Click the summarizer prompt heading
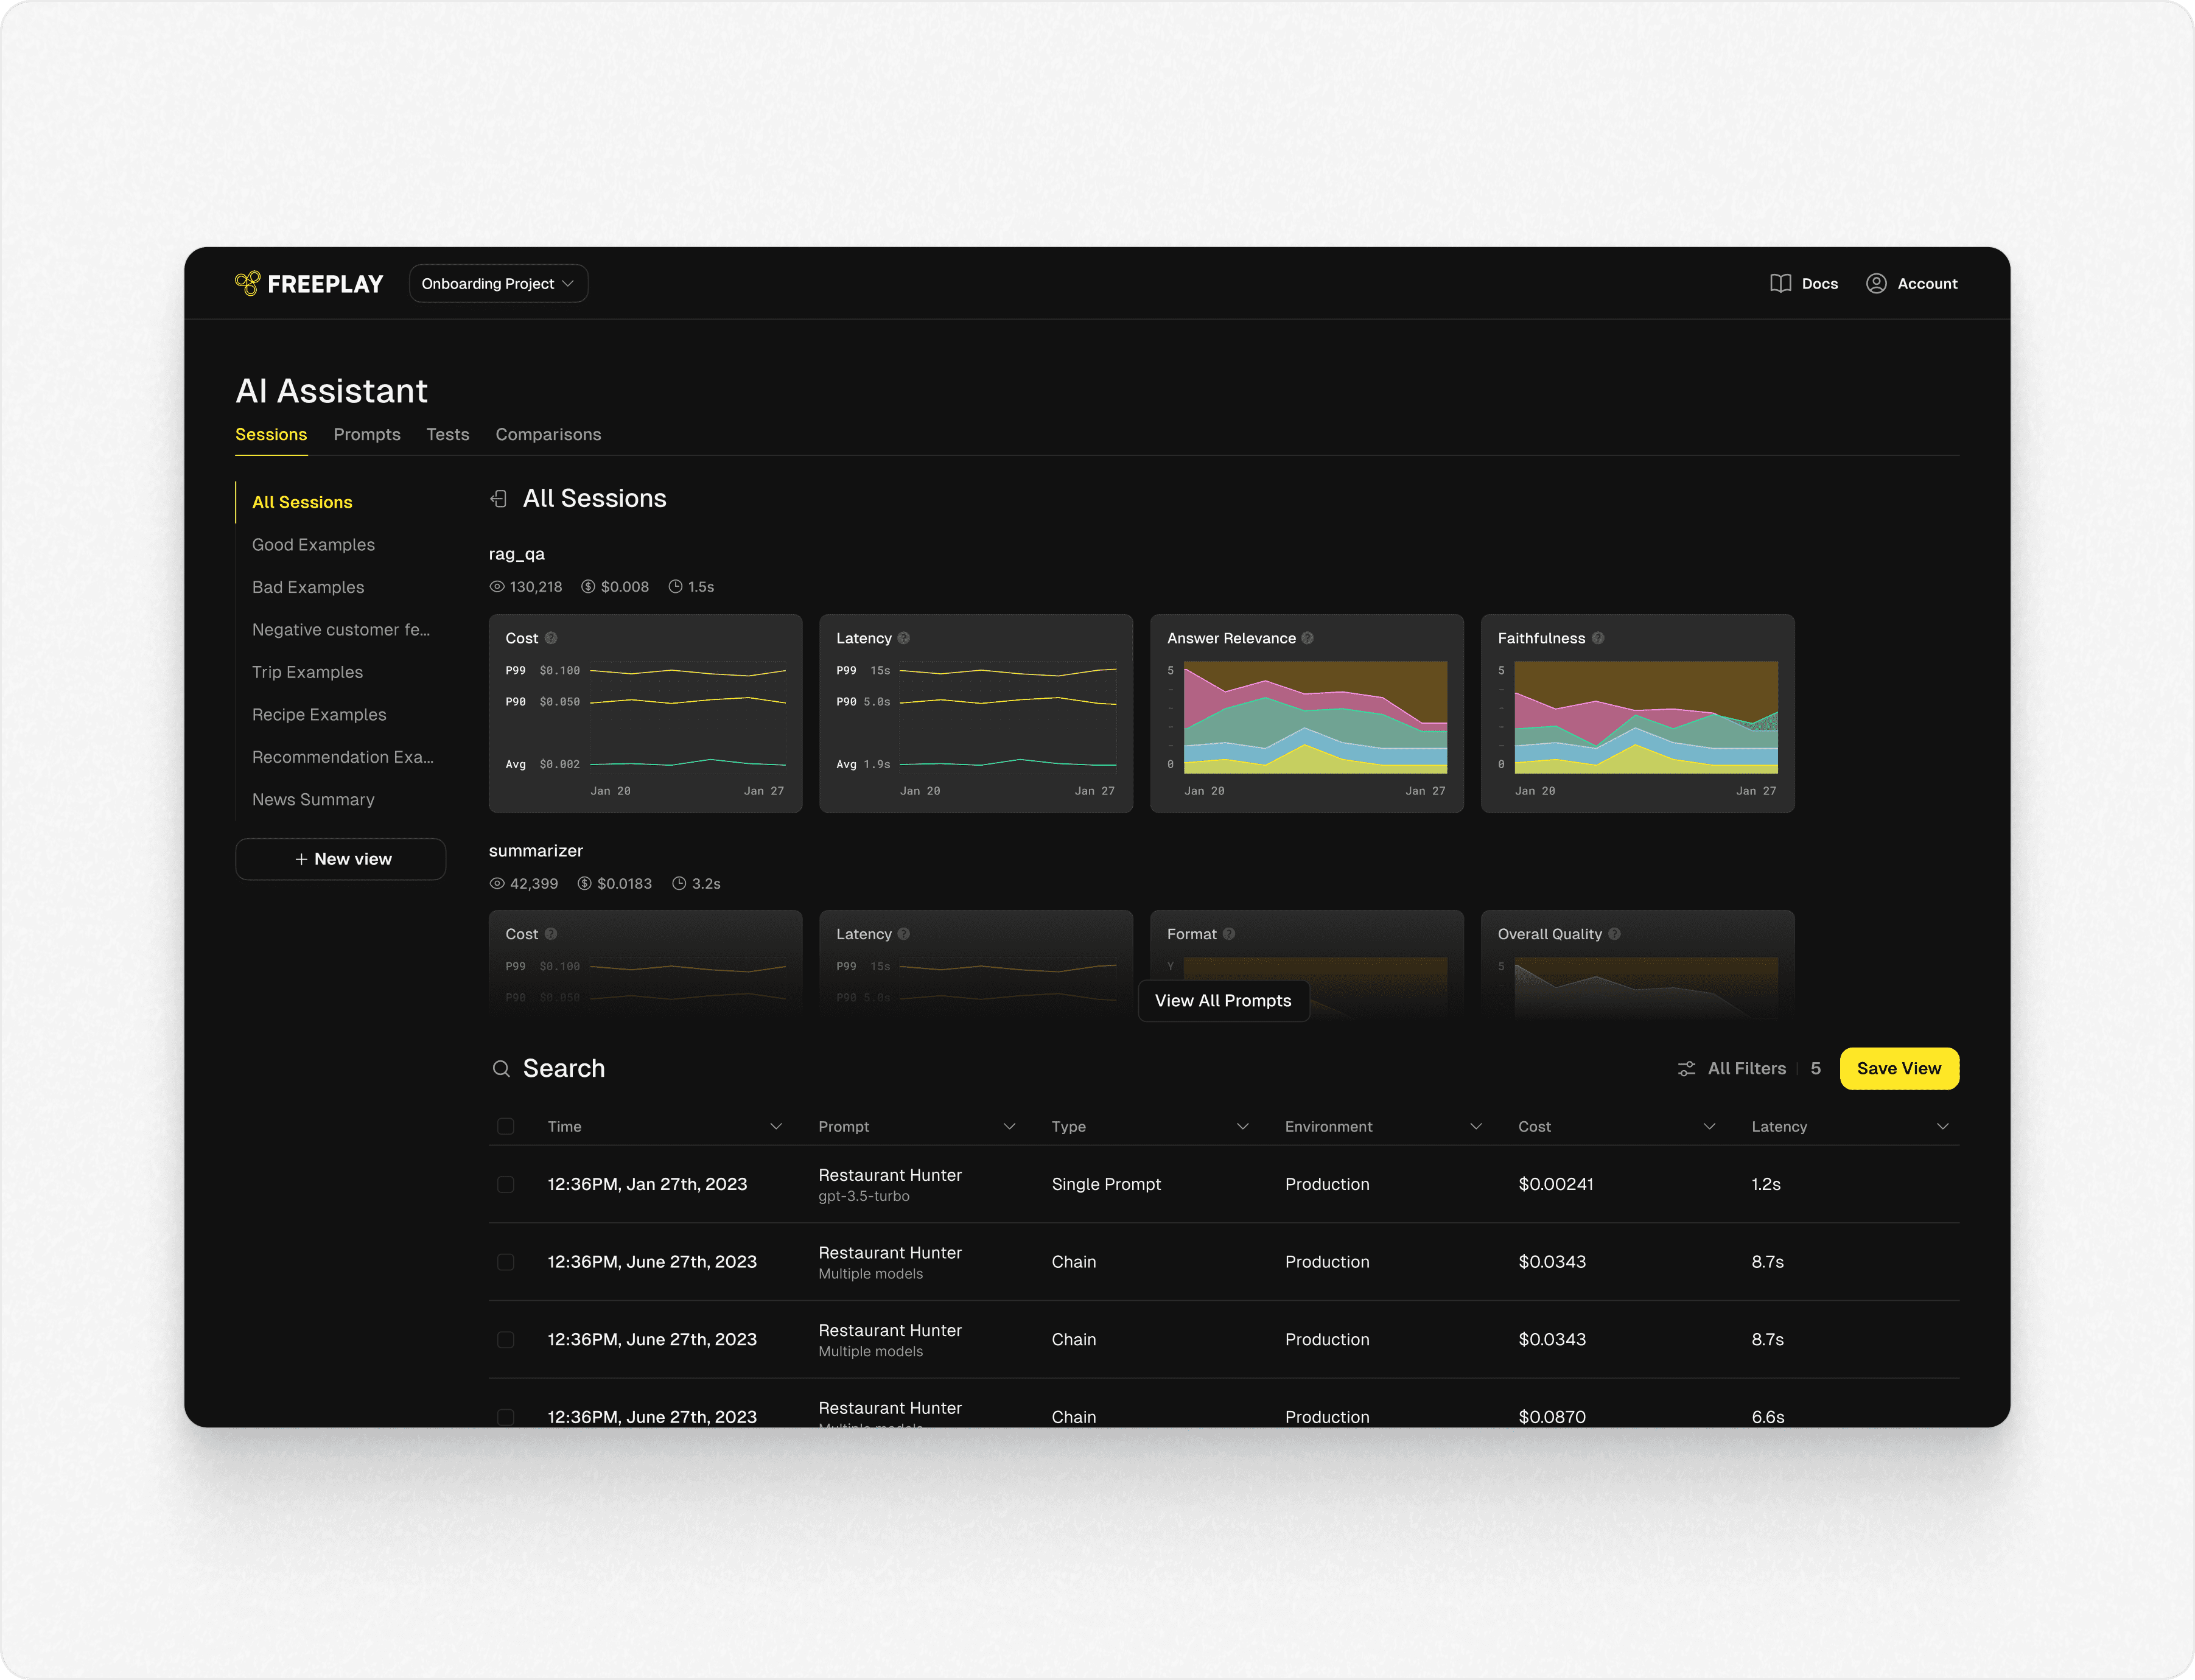The image size is (2195, 1680). coord(536,851)
